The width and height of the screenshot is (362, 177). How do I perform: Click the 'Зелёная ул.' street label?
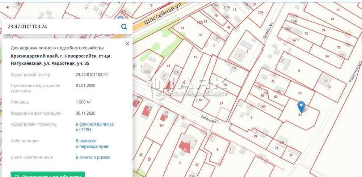pos(209,118)
